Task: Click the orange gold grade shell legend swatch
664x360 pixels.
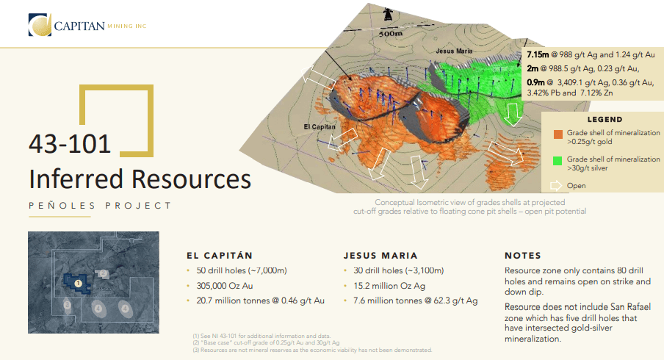Action: click(x=557, y=134)
